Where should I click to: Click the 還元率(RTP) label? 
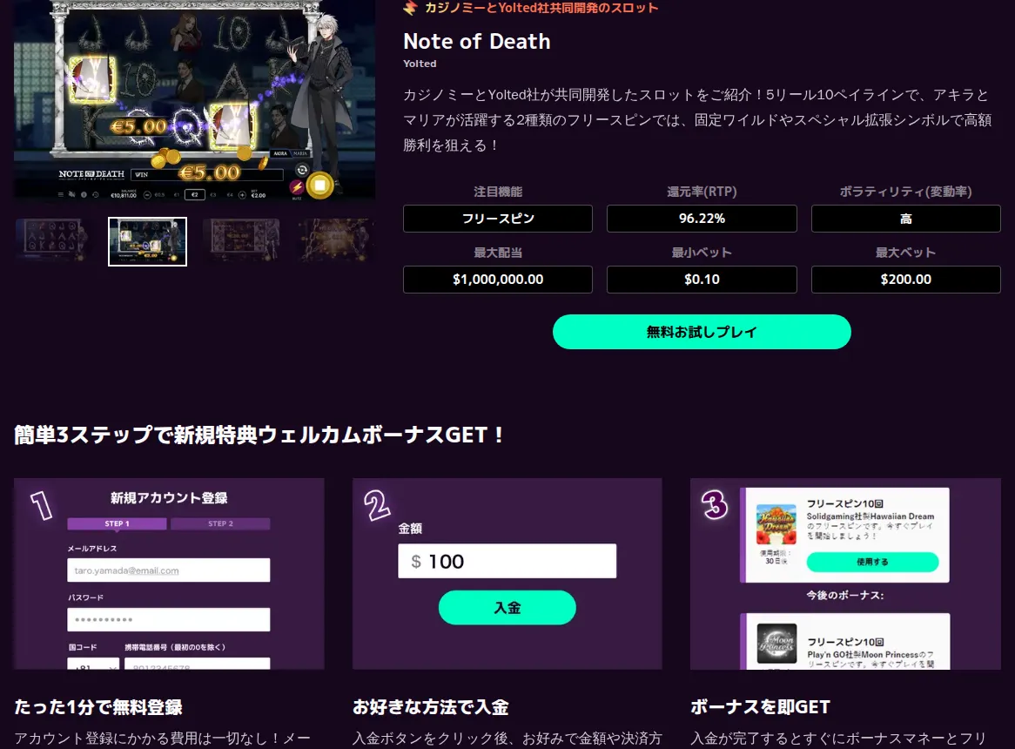[702, 192]
